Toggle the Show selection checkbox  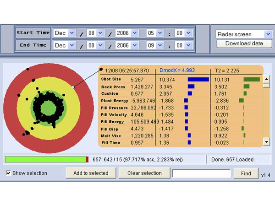8,173
